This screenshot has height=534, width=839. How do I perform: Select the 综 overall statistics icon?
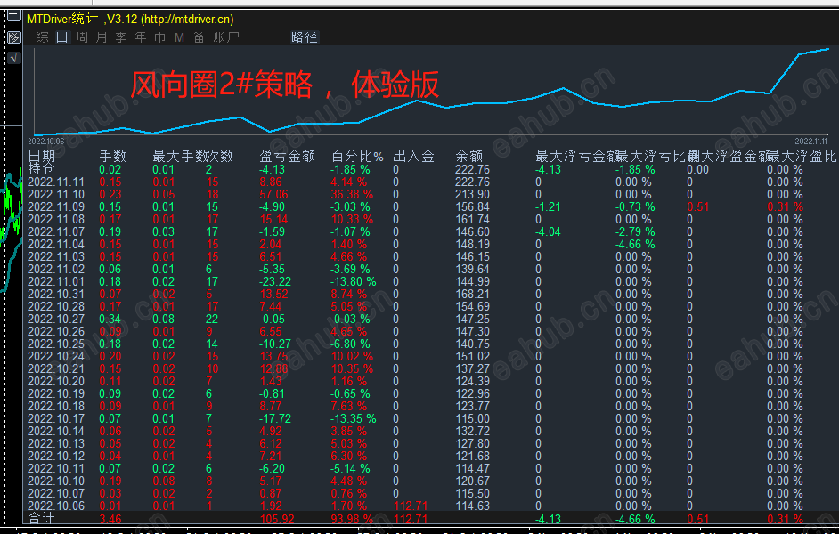(41, 37)
